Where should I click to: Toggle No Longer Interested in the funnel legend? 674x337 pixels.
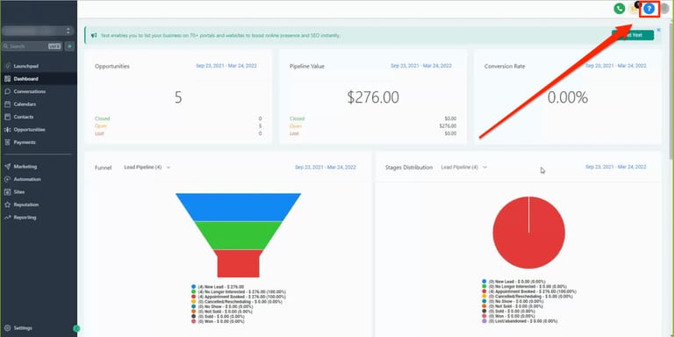(239, 292)
